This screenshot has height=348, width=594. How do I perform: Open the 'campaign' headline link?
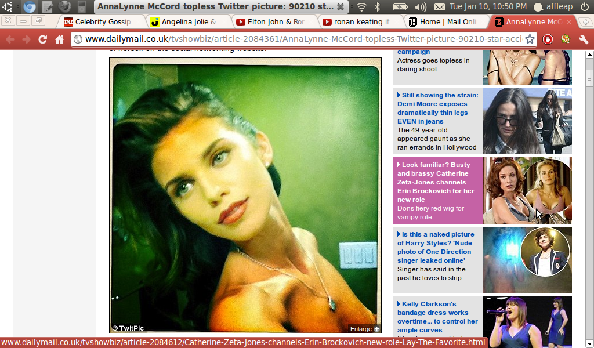tap(413, 52)
